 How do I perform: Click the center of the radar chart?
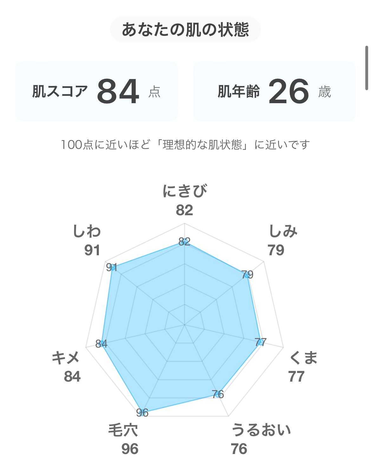pos(185,325)
